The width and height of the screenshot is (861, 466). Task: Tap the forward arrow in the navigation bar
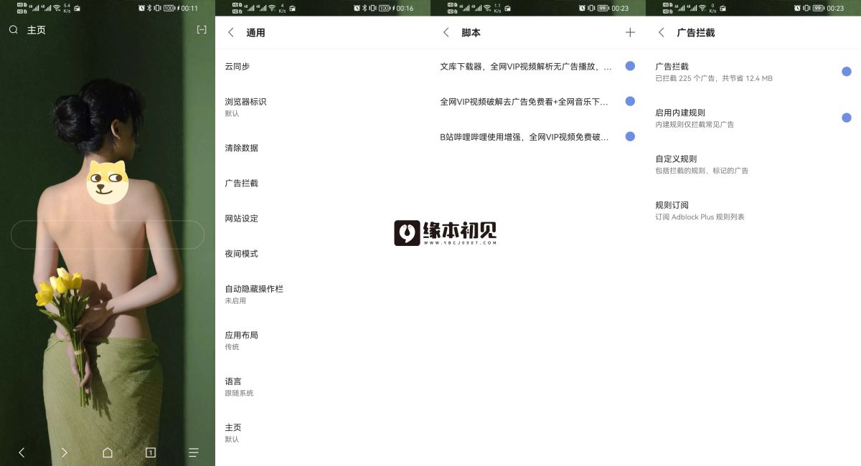pyautogui.click(x=64, y=452)
